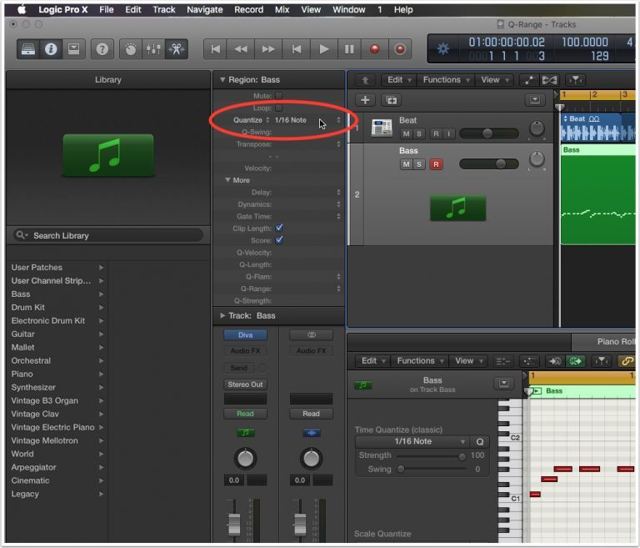Adjust the Beat track volume slider
Screen dimensions: 640x548
tap(489, 133)
